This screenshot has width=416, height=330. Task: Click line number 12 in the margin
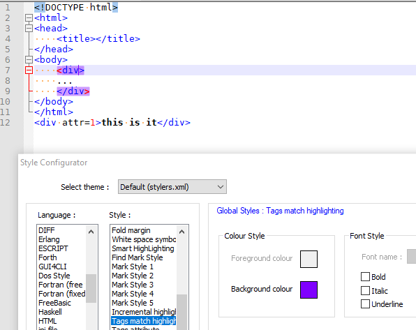click(6, 122)
